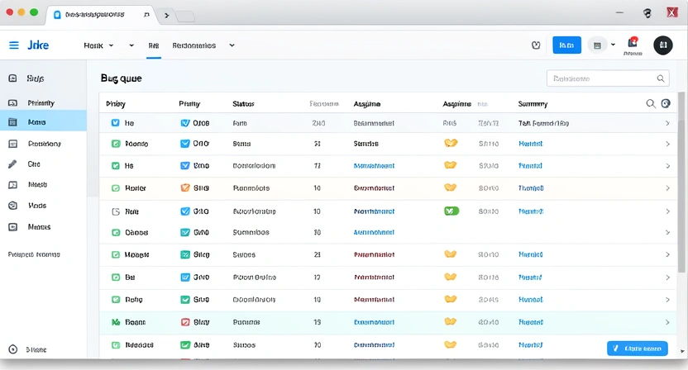Select the Nlnsb sidebar icon
This screenshot has width=688, height=370.
[x=12, y=184]
